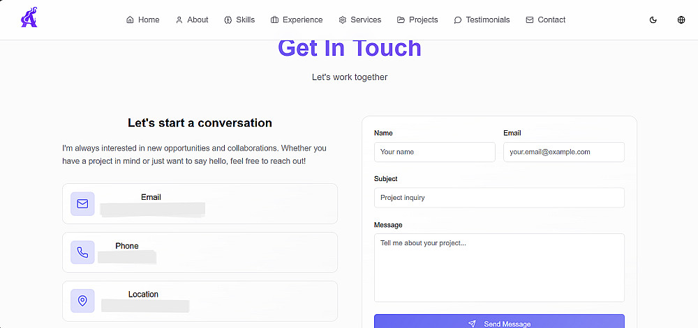
Task: Open the About navigation link
Action: coord(192,19)
